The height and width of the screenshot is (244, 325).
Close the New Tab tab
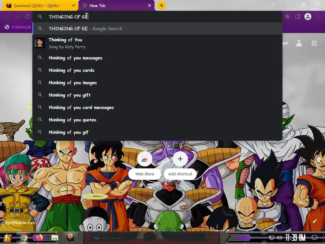coord(149,6)
